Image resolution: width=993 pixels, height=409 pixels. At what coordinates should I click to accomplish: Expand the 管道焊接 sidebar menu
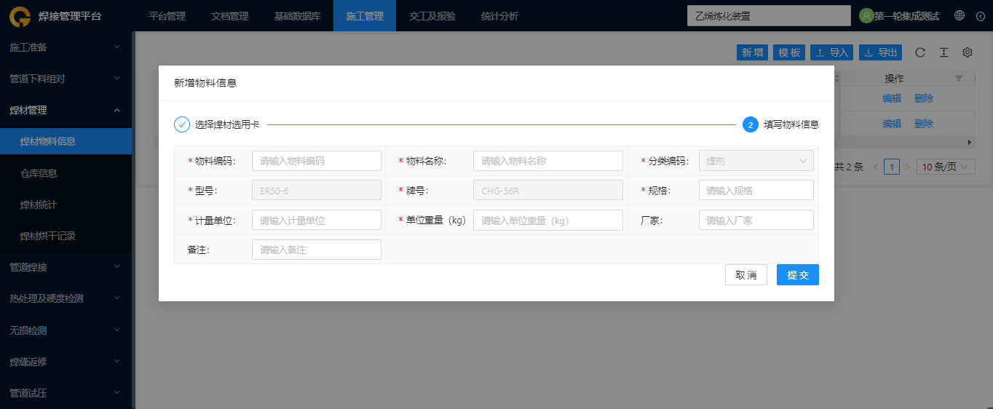[66, 267]
